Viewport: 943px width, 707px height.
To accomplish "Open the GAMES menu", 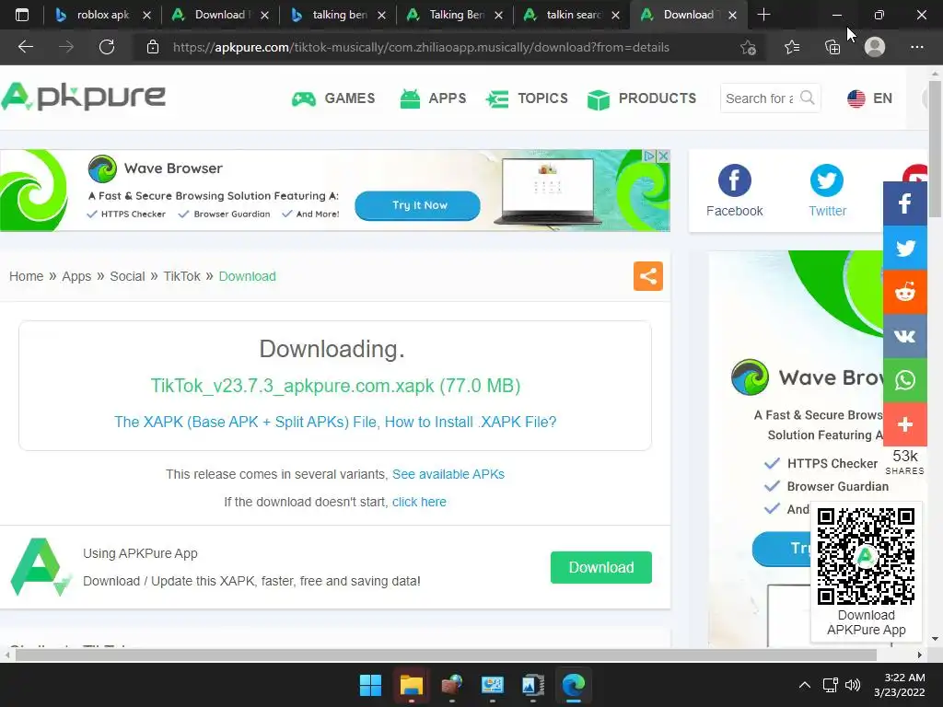I will click(333, 98).
